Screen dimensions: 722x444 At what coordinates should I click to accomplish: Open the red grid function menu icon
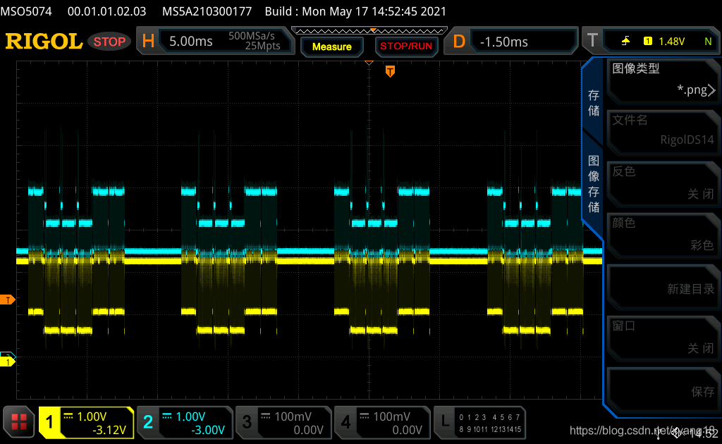(x=19, y=421)
